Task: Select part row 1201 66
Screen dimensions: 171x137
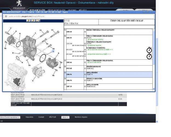Action: [108, 62]
